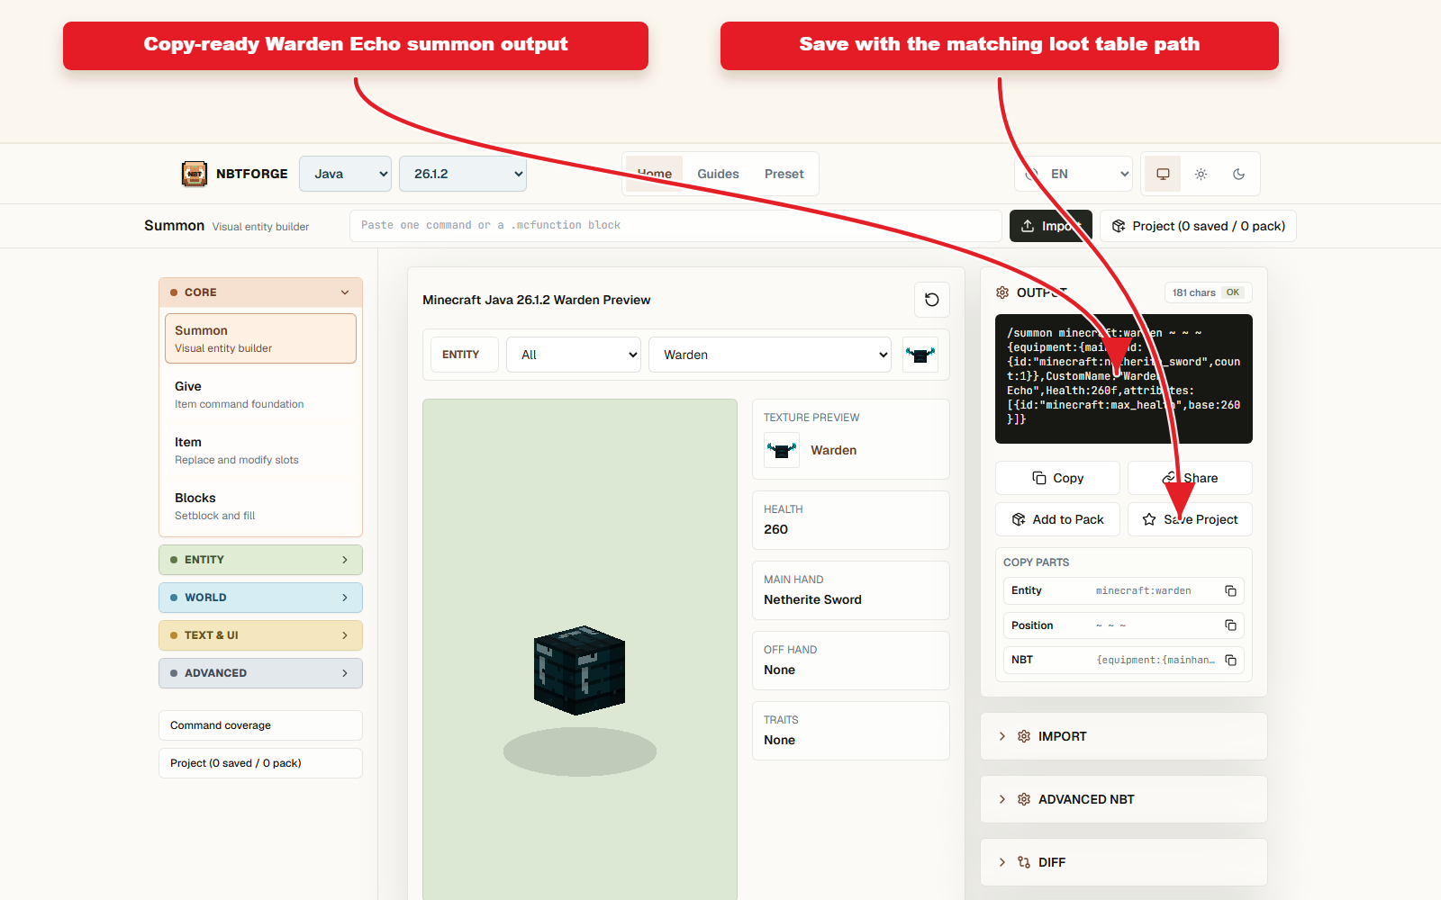This screenshot has width=1441, height=900.
Task: Click the Share button
Action: [1190, 478]
